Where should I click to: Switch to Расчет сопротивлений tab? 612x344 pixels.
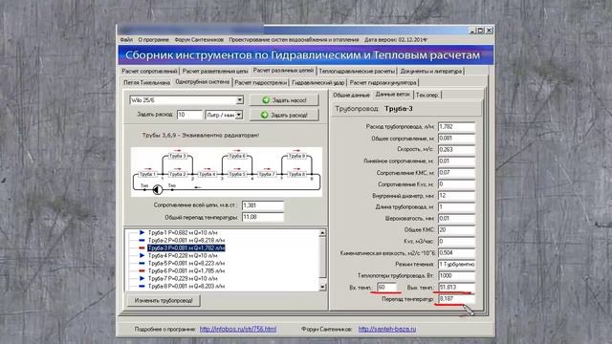pyautogui.click(x=149, y=71)
